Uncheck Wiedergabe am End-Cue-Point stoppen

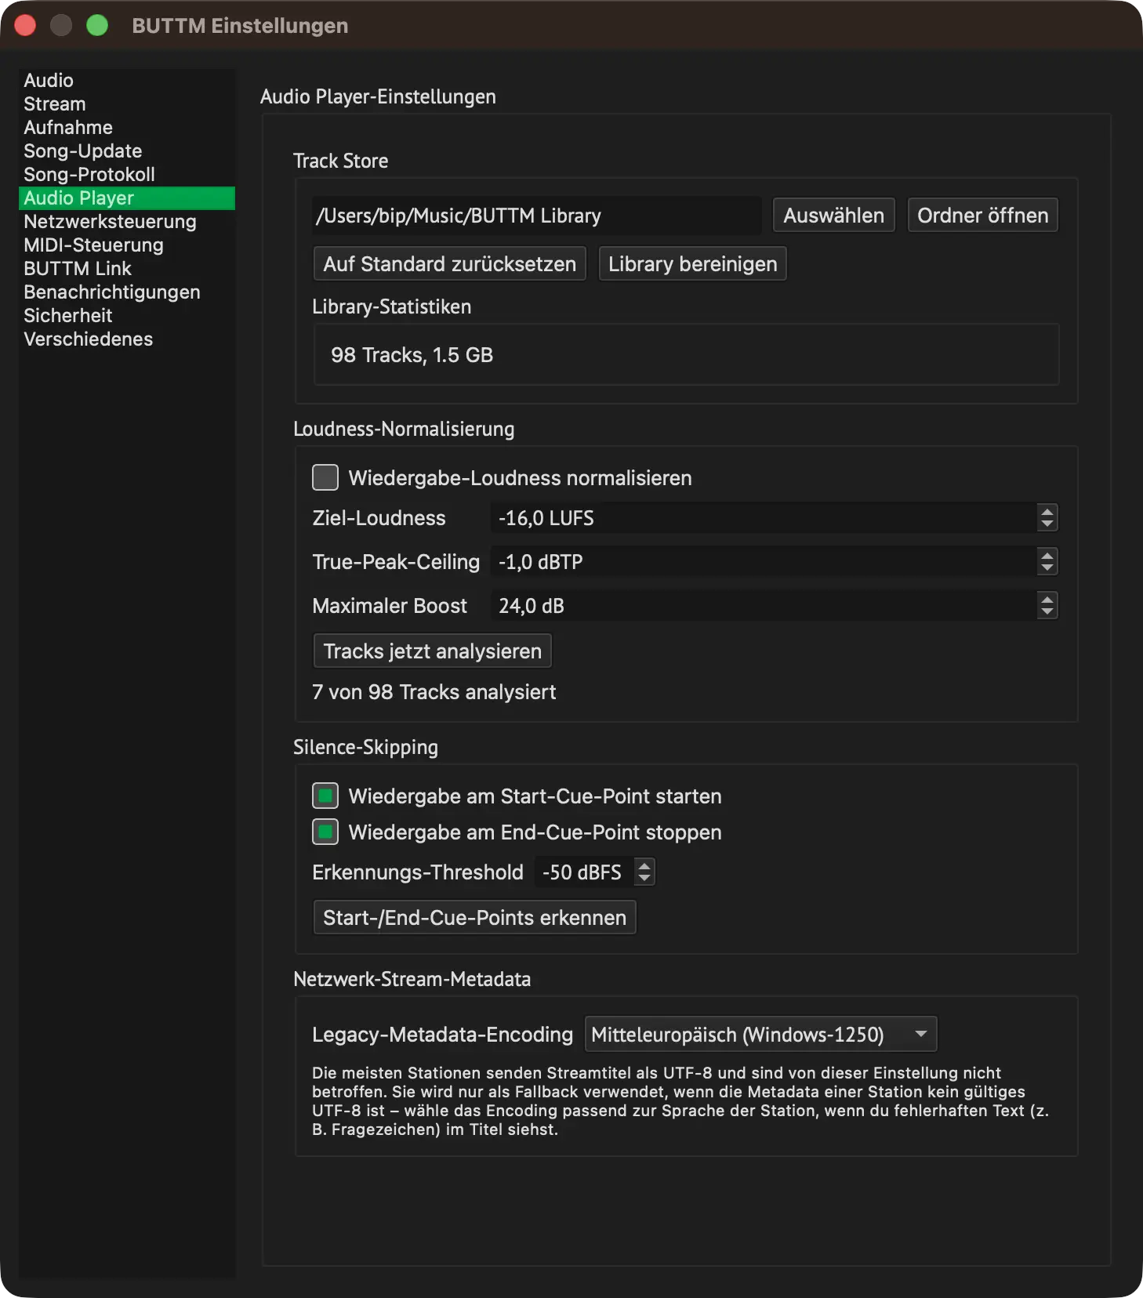tap(325, 832)
